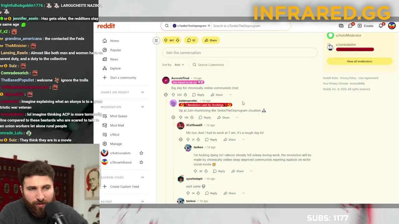Image resolution: width=399 pixels, height=224 pixels.
Task: Toggle the sidebar collapse hamburger button
Action: (156, 40)
